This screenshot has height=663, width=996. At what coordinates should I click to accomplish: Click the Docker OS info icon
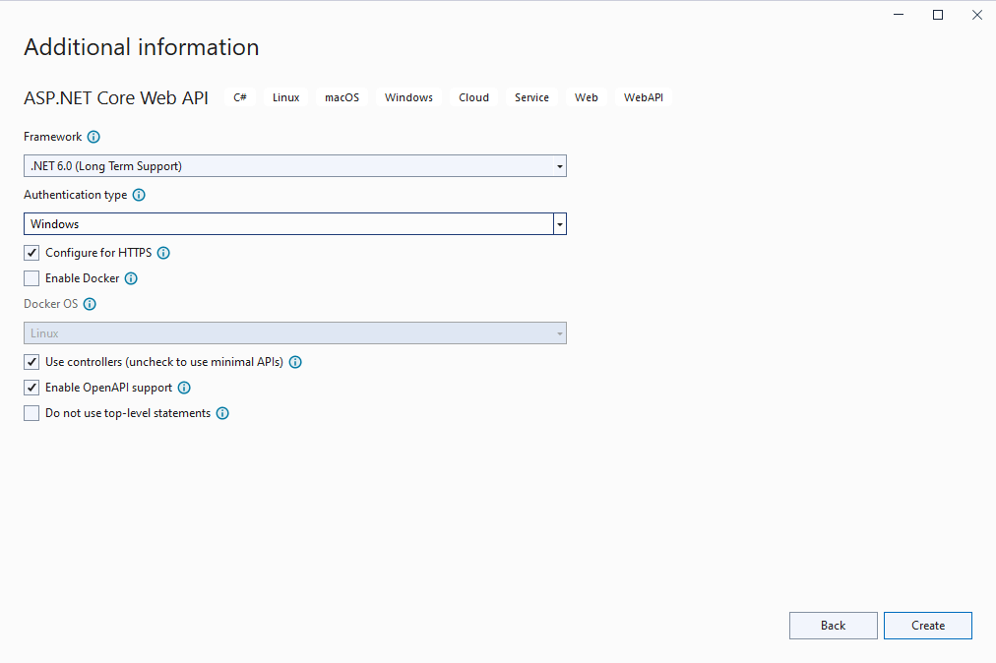90,305
